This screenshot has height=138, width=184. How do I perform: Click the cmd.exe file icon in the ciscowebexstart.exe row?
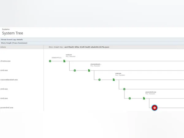114,80
